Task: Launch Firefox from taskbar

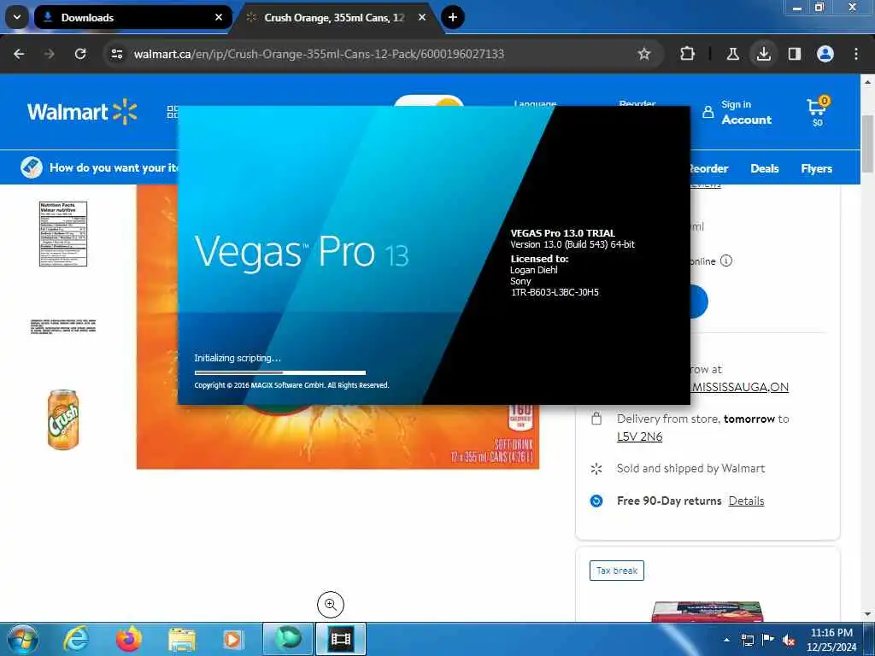Action: click(x=129, y=639)
